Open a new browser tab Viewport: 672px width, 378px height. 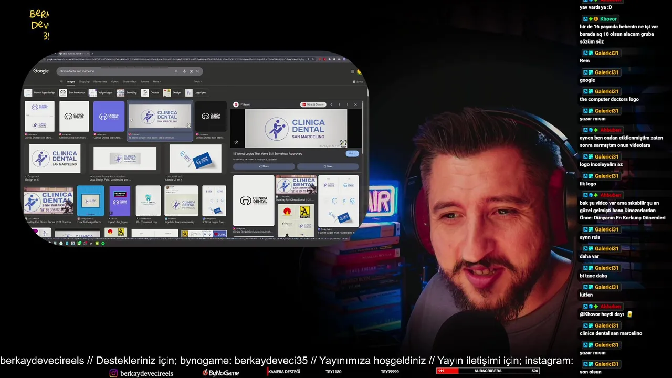(x=93, y=54)
